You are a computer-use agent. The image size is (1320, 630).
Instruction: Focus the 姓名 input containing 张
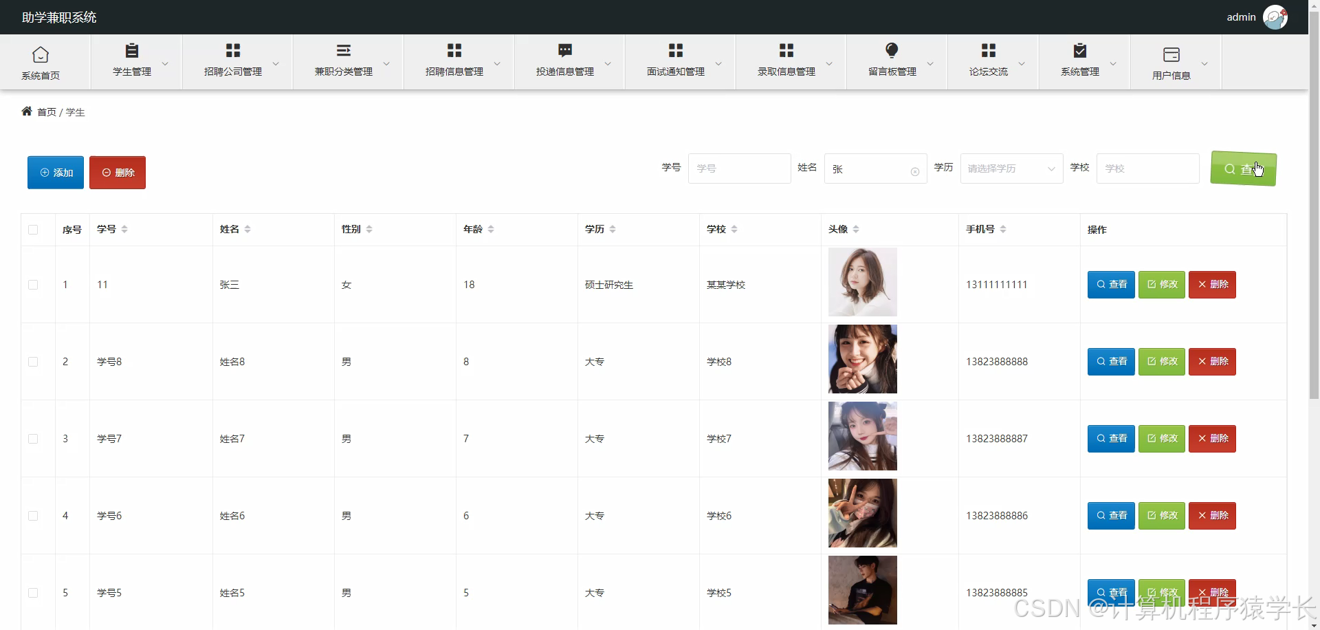[x=876, y=169]
